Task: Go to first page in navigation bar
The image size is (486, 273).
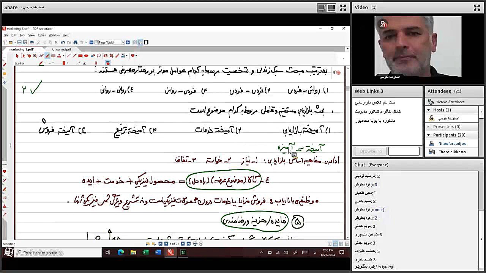Action: (161, 244)
